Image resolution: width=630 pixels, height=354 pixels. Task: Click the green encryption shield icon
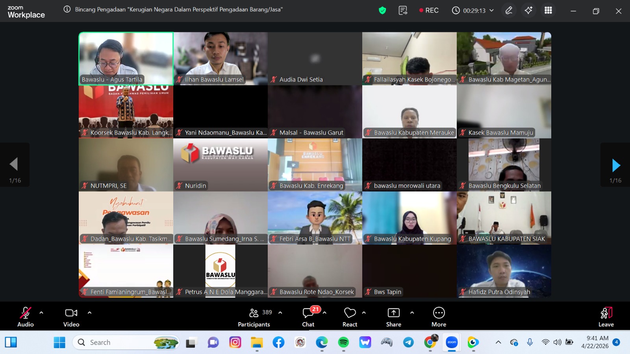click(x=382, y=11)
